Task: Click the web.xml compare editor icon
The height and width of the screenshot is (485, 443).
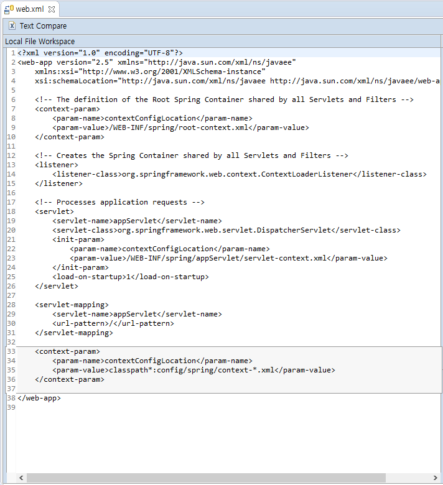Action: click(x=9, y=9)
